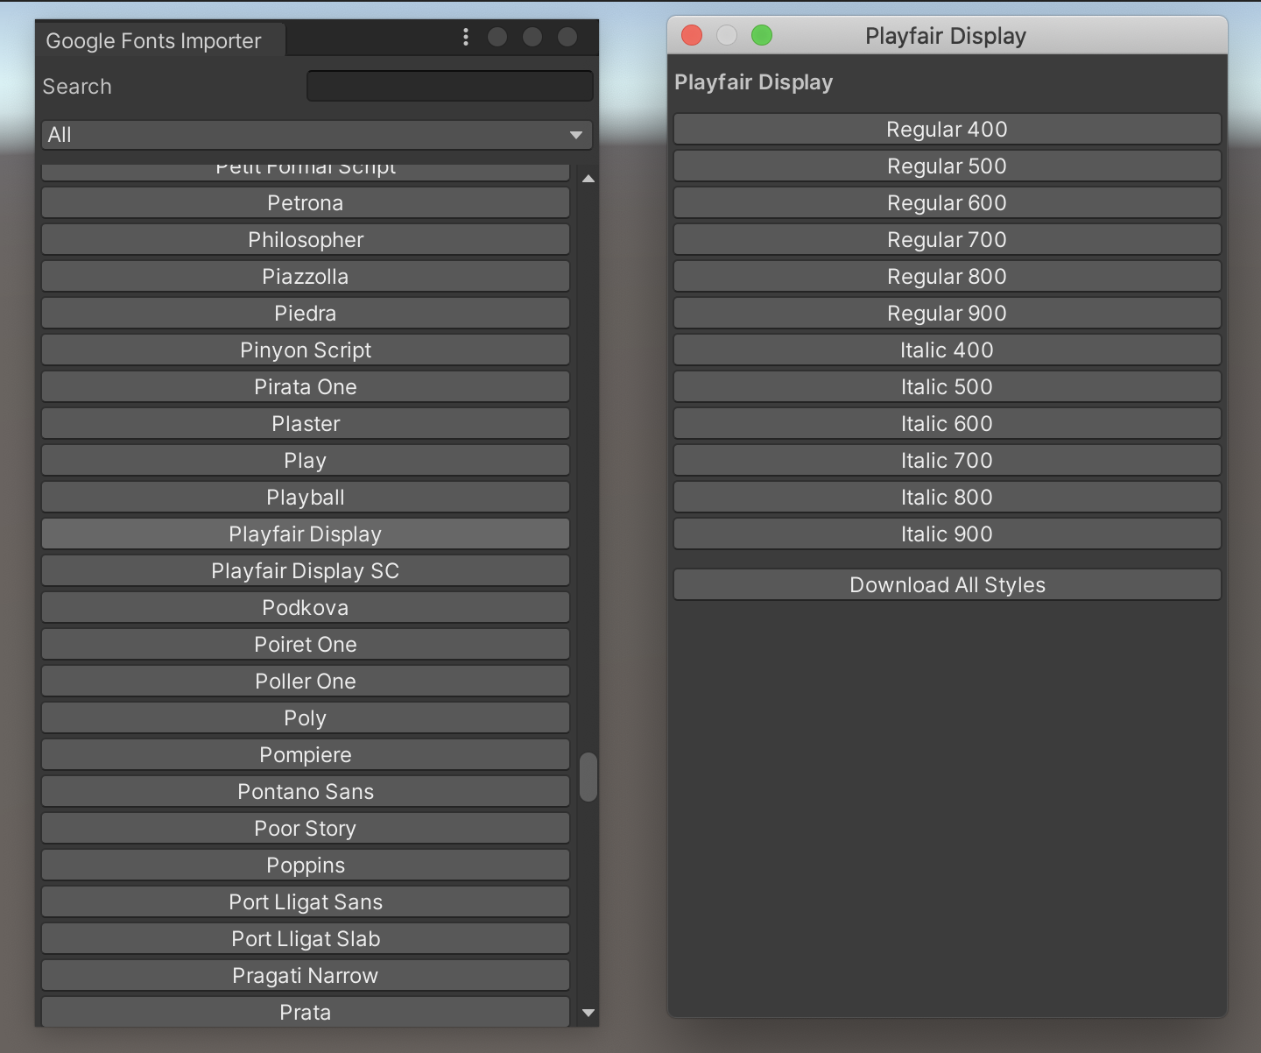Image resolution: width=1261 pixels, height=1053 pixels.
Task: Pick the Playball font
Action: 306,498
